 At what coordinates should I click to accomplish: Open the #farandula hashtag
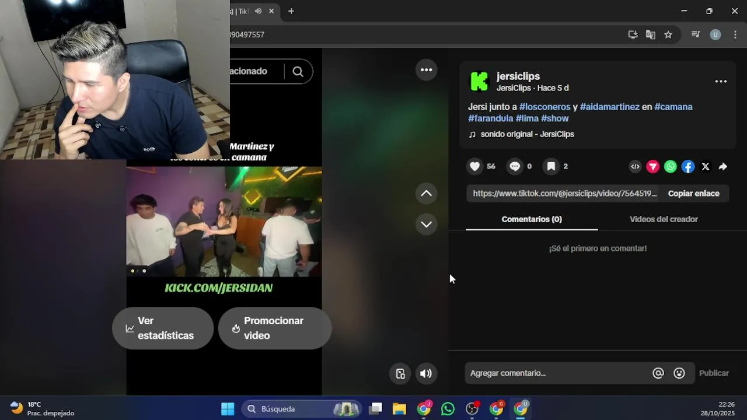click(491, 118)
